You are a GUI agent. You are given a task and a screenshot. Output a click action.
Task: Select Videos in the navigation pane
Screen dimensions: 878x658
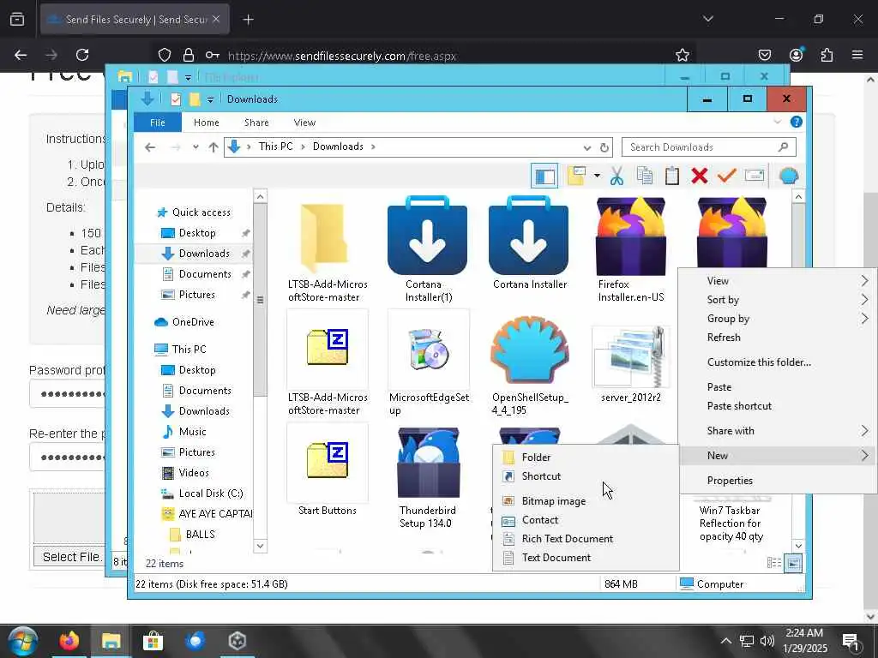point(185,473)
